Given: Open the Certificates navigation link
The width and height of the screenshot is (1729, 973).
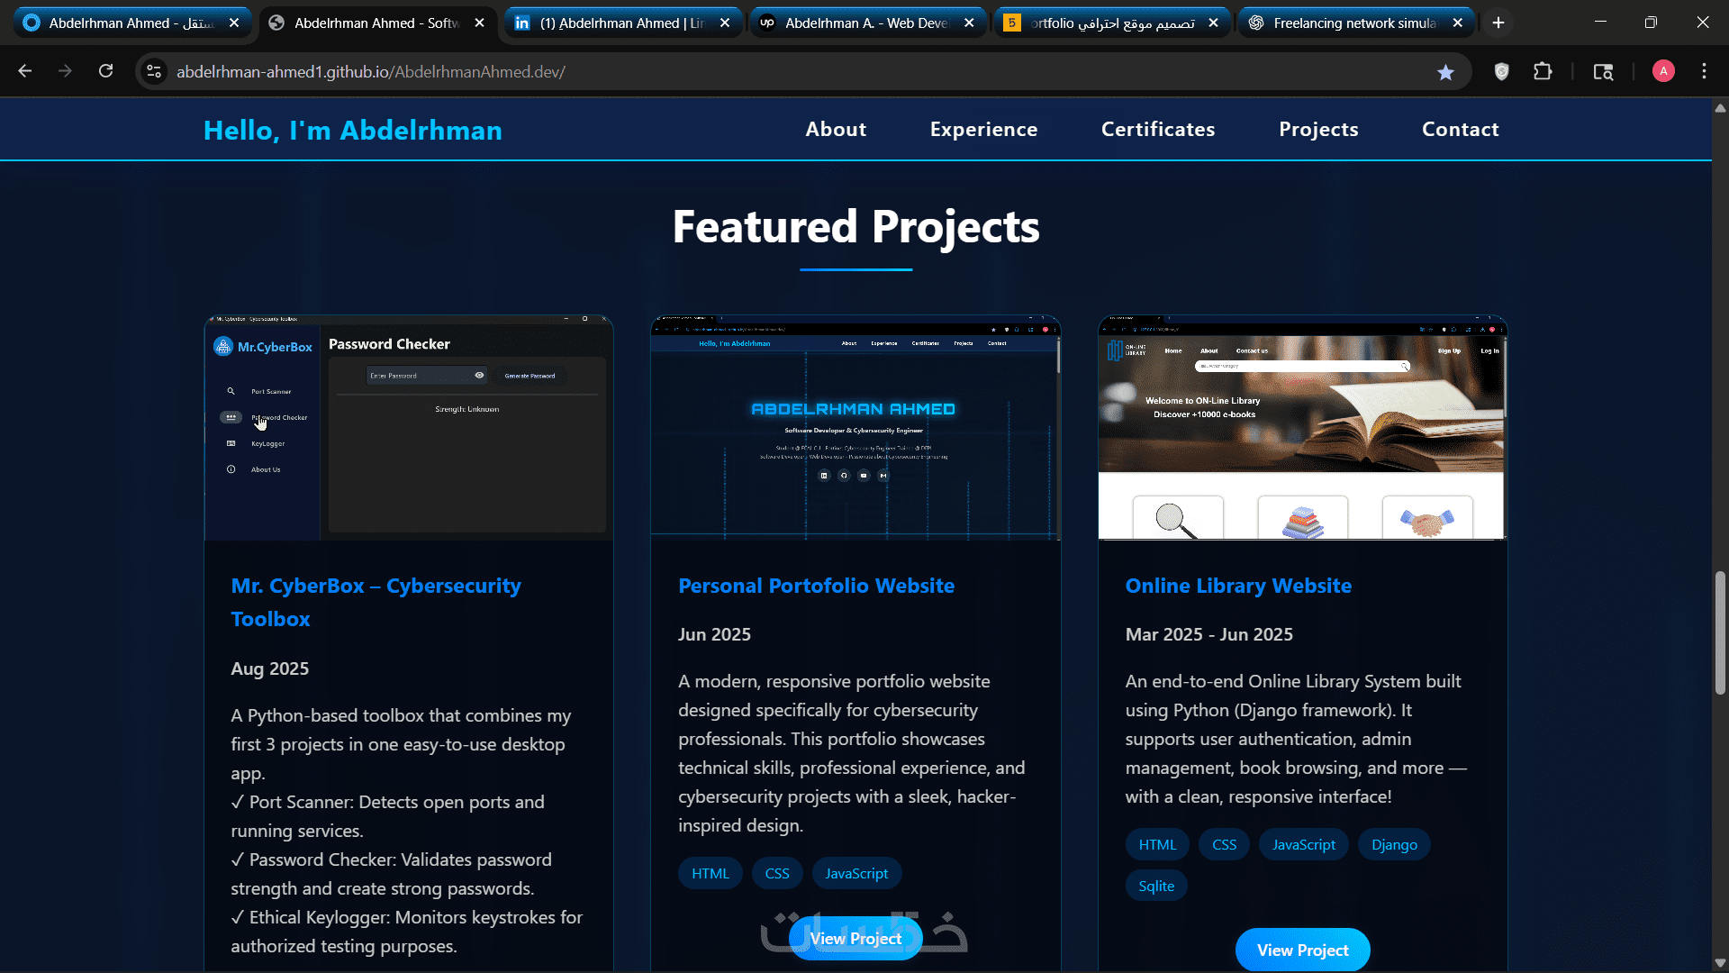Looking at the screenshot, I should 1157,130.
